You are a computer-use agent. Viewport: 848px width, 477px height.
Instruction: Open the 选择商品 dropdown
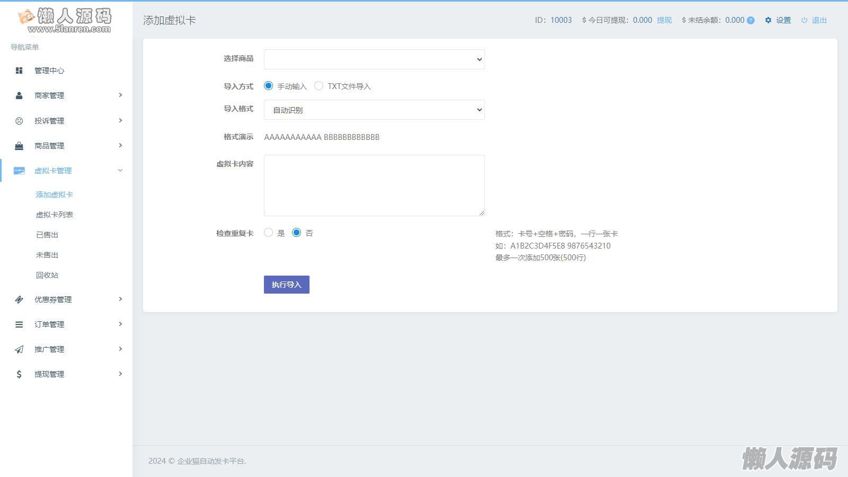pos(374,59)
